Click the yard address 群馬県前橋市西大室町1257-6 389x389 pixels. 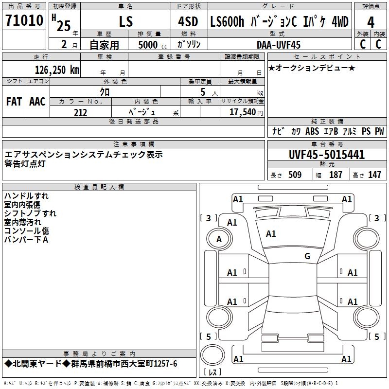[124, 364]
